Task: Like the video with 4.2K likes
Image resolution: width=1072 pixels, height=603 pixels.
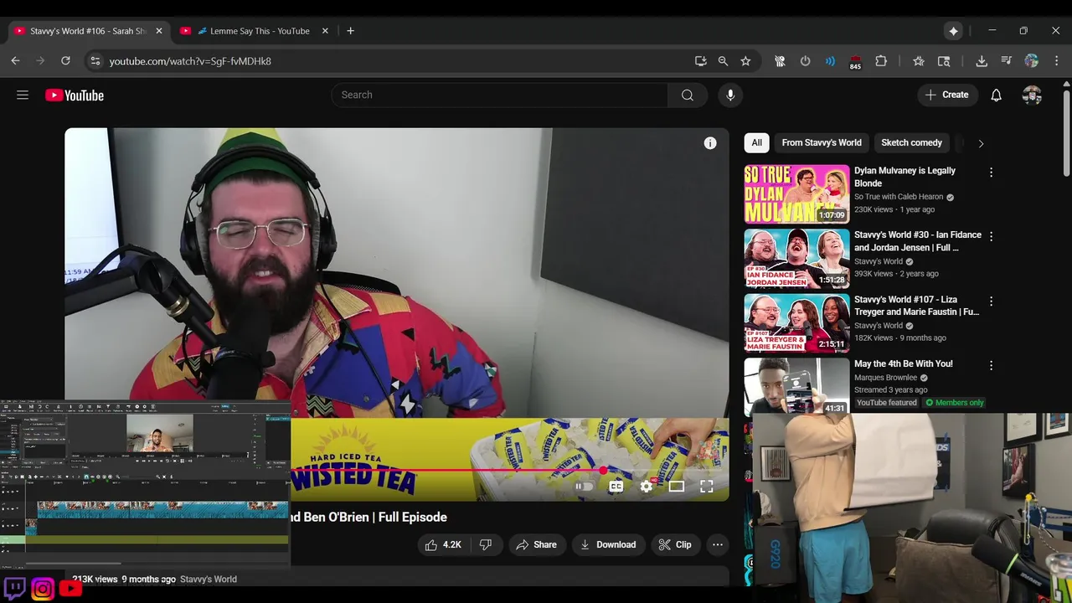Action: (x=444, y=544)
